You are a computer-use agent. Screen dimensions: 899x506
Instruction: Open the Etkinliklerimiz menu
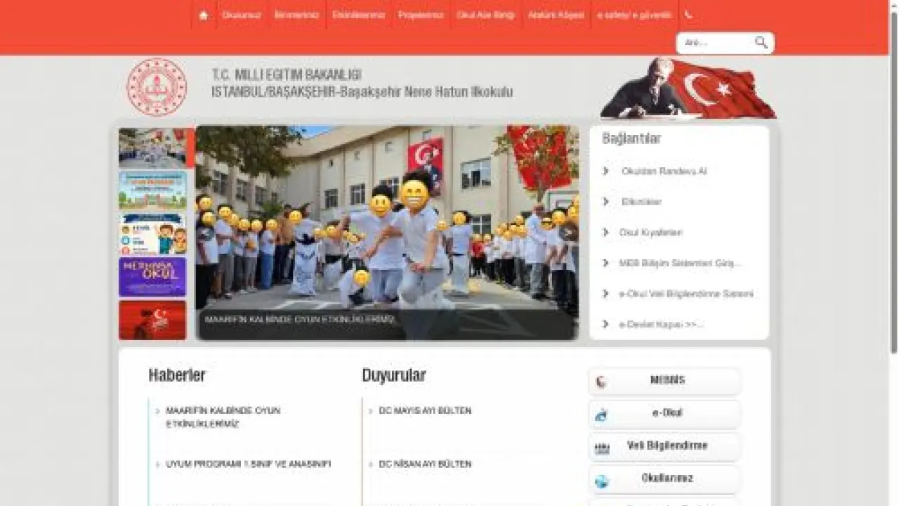(x=358, y=15)
